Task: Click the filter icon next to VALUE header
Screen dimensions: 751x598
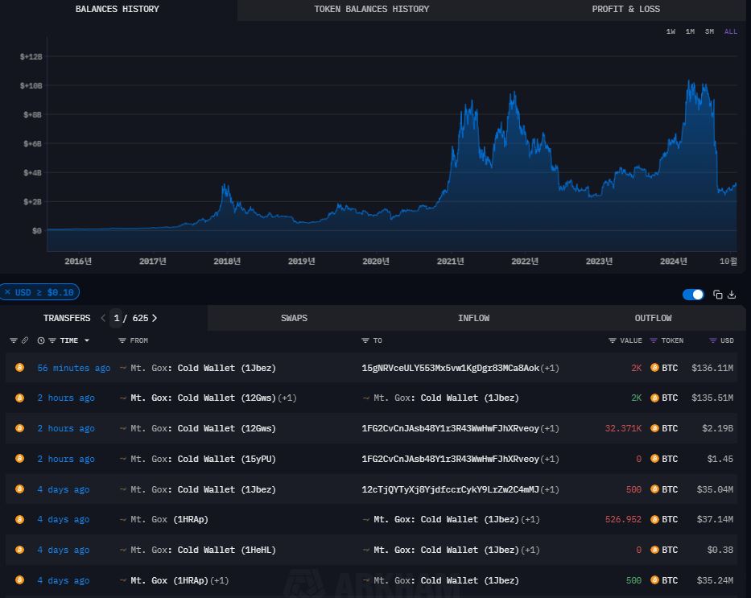Action: pyautogui.click(x=613, y=340)
